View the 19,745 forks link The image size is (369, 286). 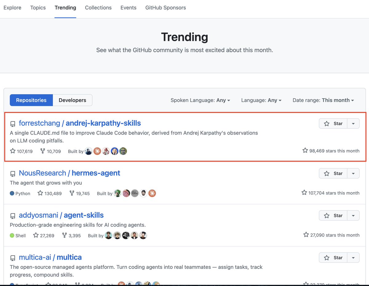click(x=79, y=193)
